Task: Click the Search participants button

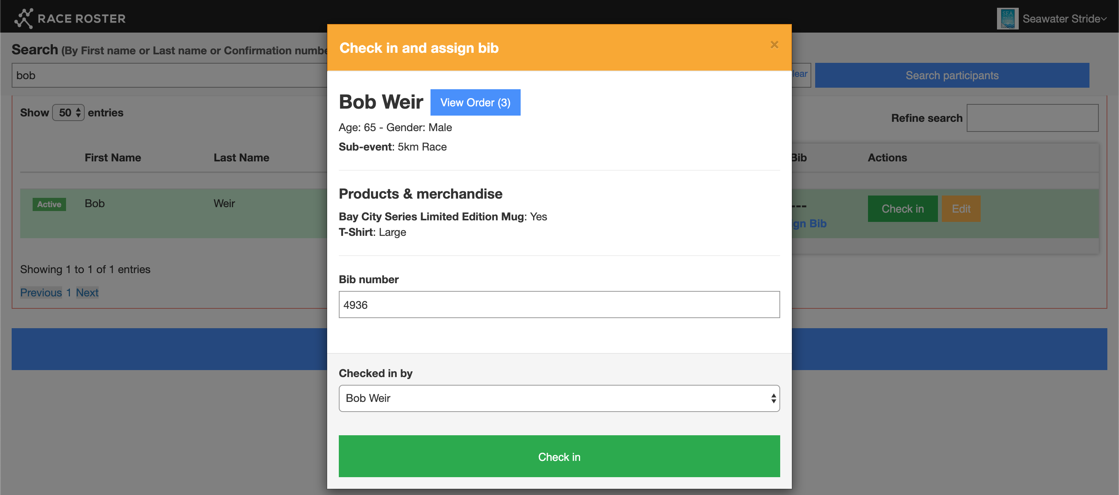Action: (952, 76)
